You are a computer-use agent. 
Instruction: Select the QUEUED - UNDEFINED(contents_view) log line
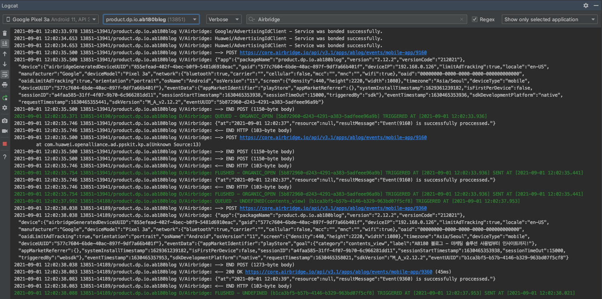(x=267, y=201)
